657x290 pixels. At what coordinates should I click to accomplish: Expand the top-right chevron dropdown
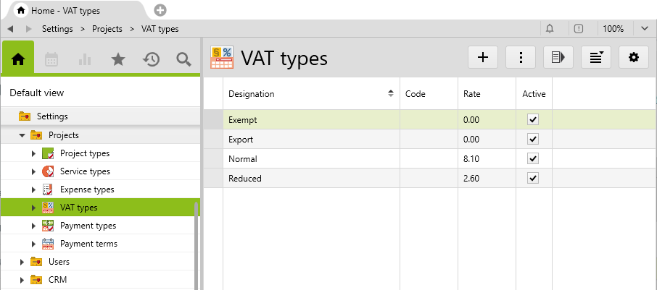[645, 29]
